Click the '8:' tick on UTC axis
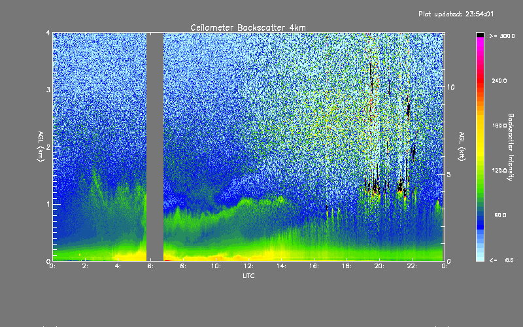Screen dimensions: 523x327 [184, 266]
